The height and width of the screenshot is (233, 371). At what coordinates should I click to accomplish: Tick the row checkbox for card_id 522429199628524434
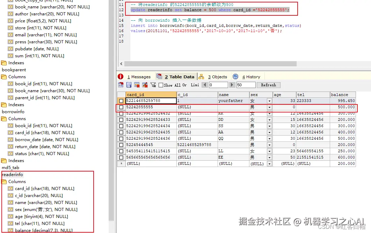(x=121, y=126)
